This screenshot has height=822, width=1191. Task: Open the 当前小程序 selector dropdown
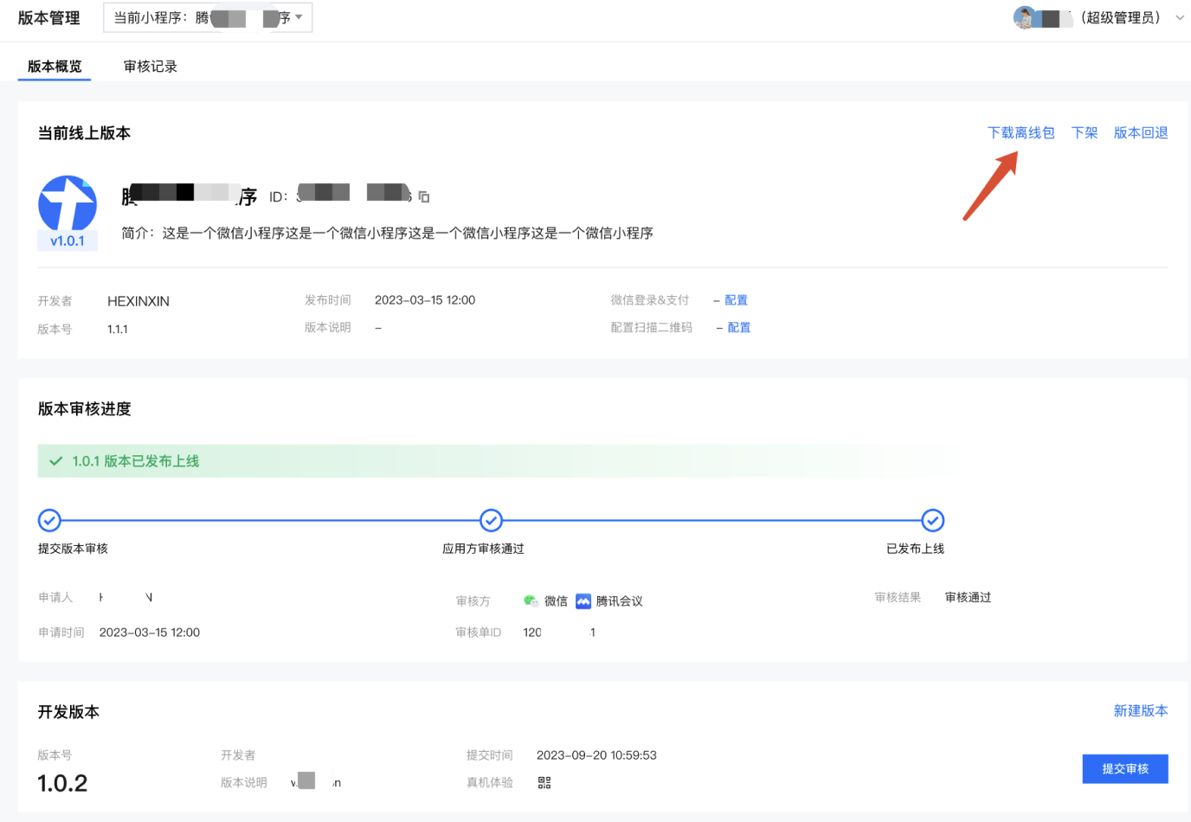[208, 17]
